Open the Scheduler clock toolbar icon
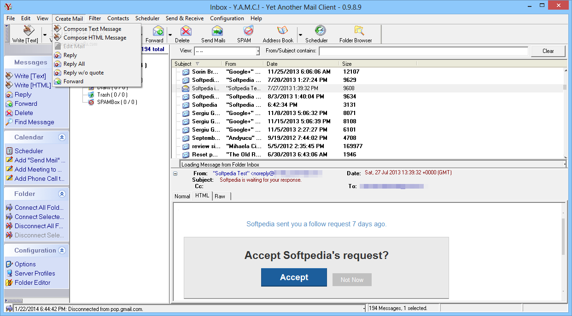 coord(320,31)
